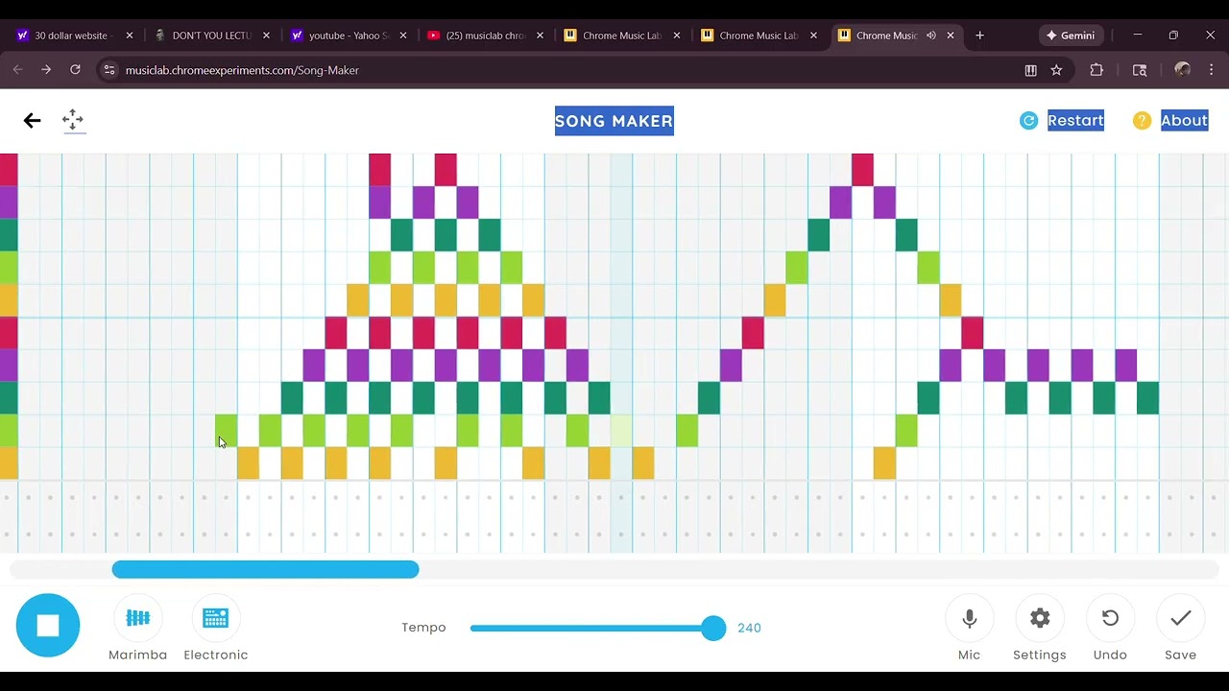Open the Chrome side panel icon
The width and height of the screenshot is (1229, 691).
pos(1140,70)
